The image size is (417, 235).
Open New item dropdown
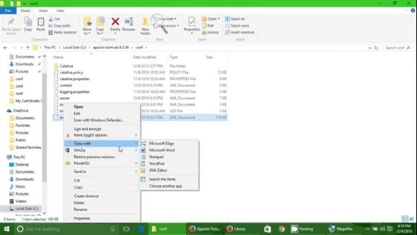[165, 19]
